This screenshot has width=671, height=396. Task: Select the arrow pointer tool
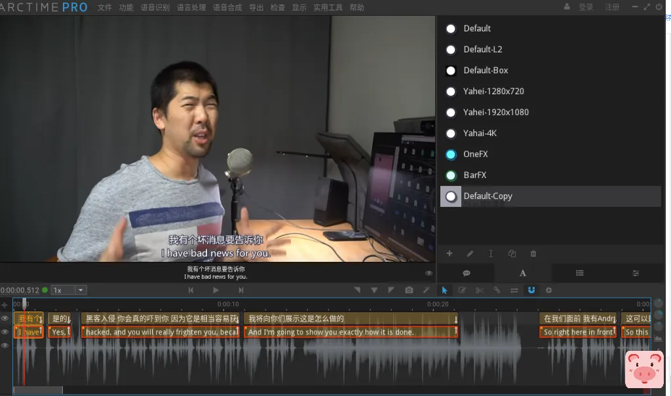coord(444,290)
